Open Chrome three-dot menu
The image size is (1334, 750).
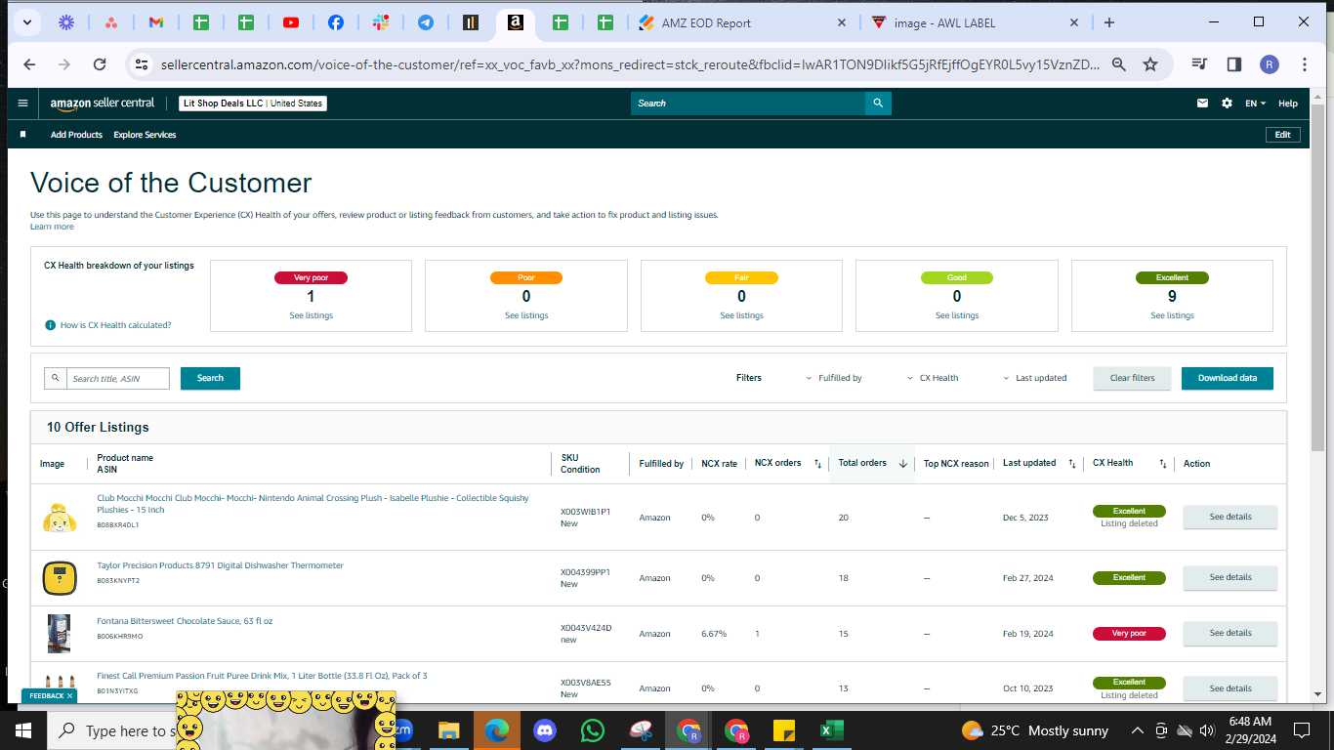[x=1305, y=64]
